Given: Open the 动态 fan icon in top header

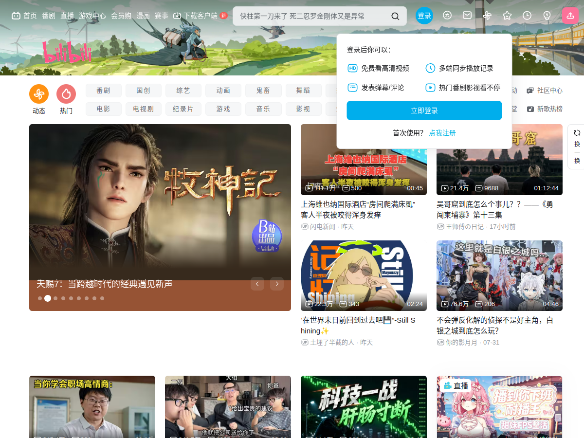Looking at the screenshot, I should [487, 16].
